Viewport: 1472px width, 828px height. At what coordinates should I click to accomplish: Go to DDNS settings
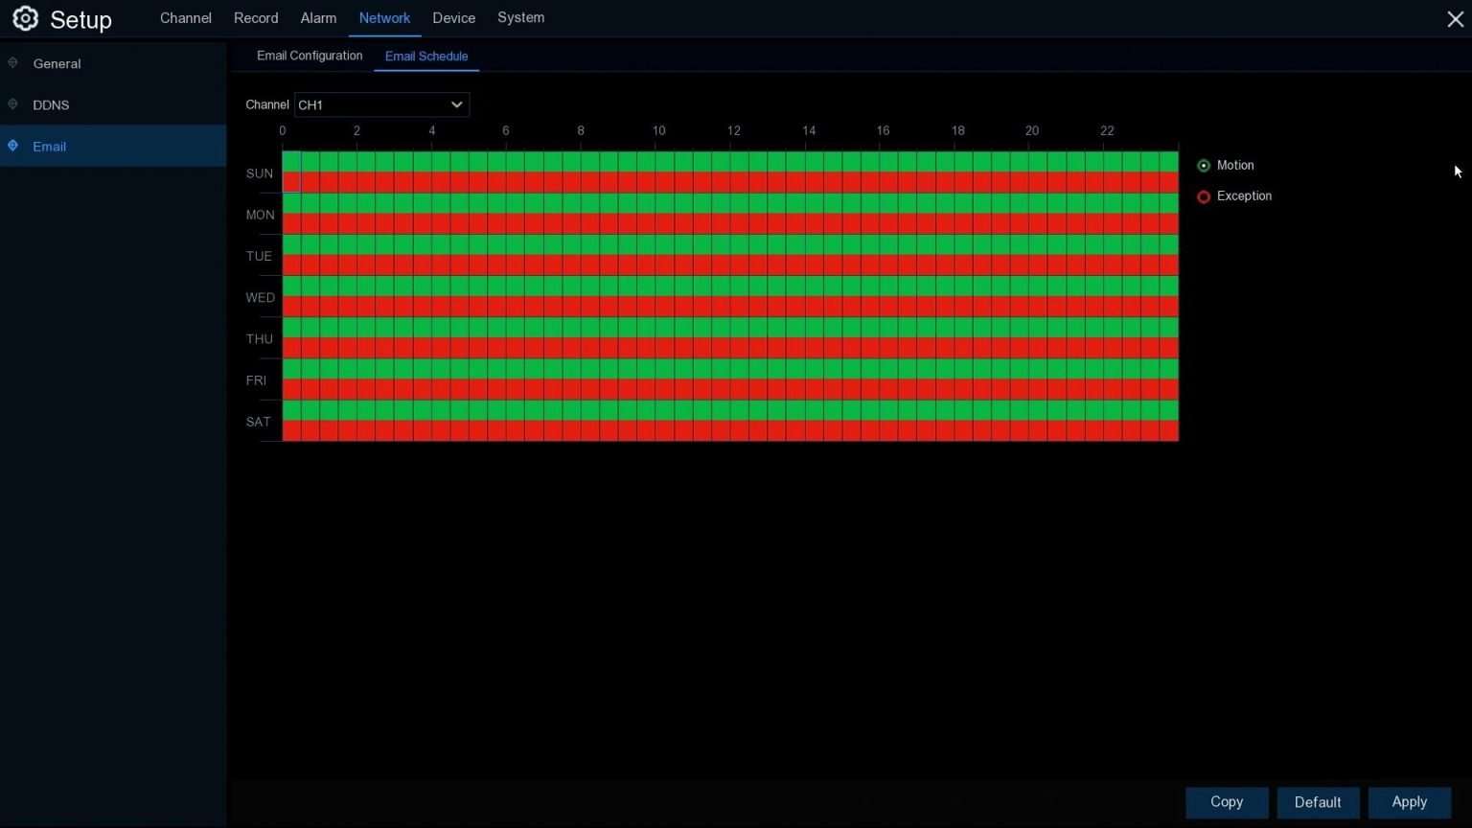coord(113,104)
